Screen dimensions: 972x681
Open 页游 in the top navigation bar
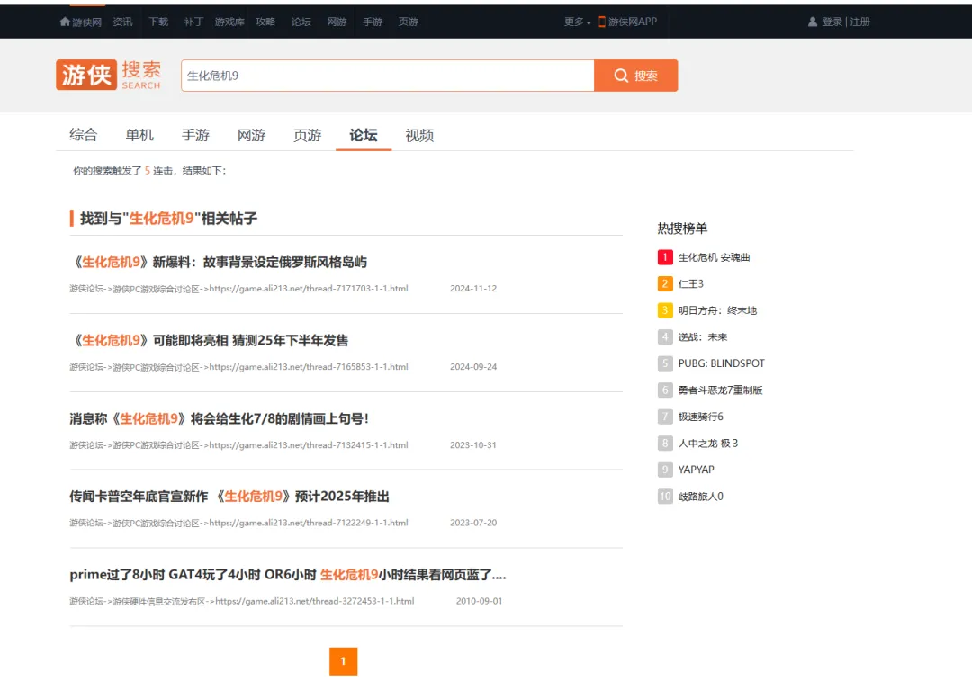(x=408, y=22)
